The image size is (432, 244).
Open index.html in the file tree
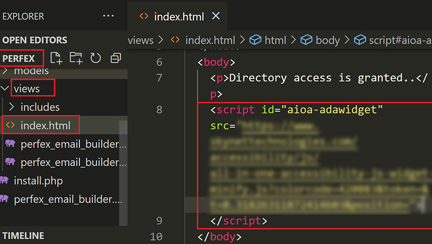tap(46, 126)
